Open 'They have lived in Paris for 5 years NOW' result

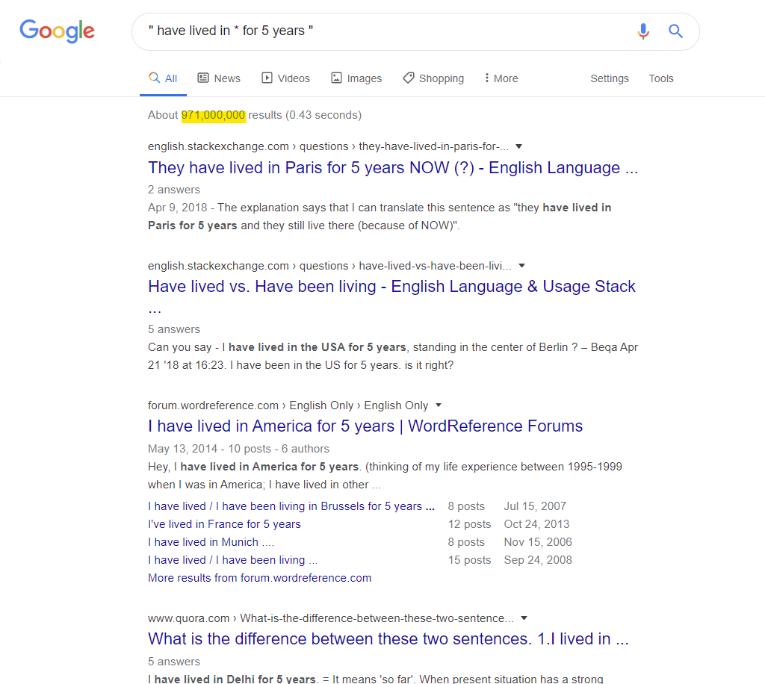(393, 168)
